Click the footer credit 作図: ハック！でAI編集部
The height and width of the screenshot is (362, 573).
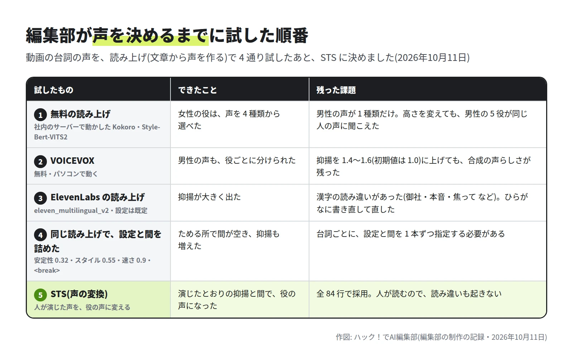[x=441, y=337]
